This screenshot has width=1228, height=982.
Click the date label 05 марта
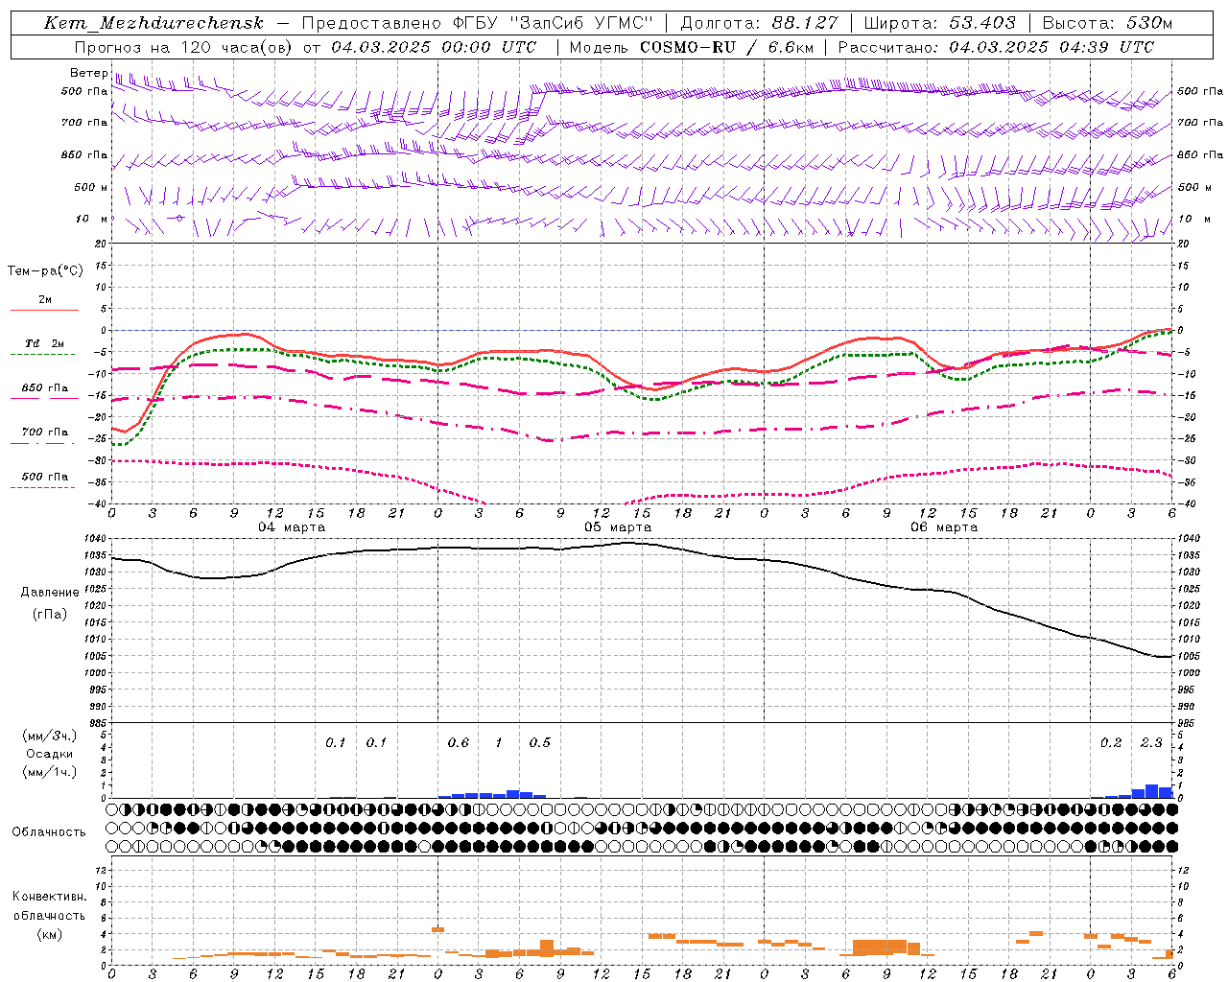(x=618, y=526)
